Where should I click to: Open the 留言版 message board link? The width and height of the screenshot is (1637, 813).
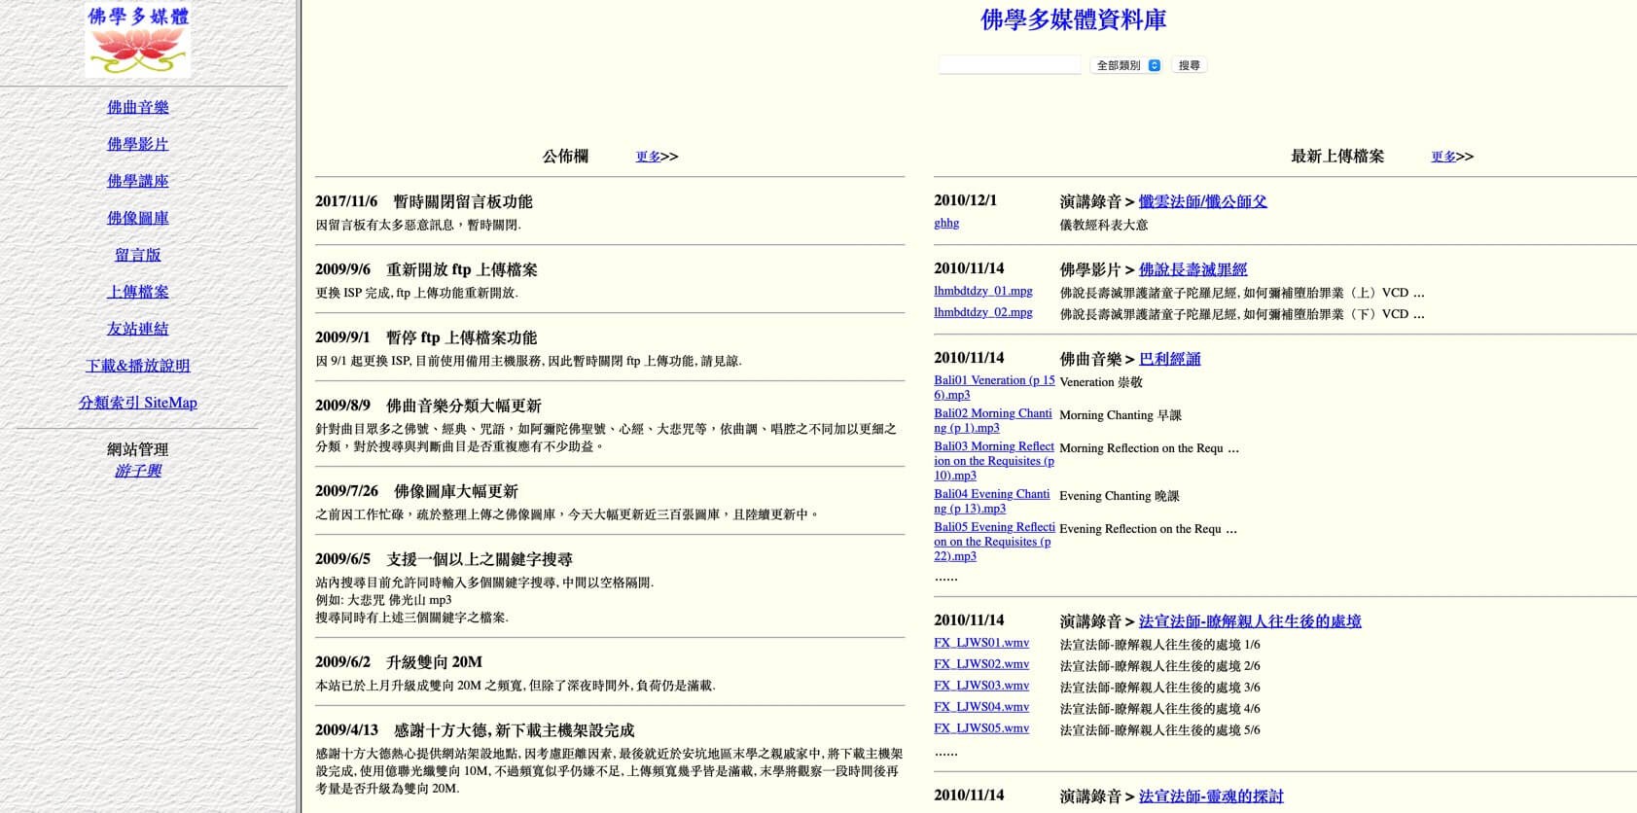tap(138, 255)
